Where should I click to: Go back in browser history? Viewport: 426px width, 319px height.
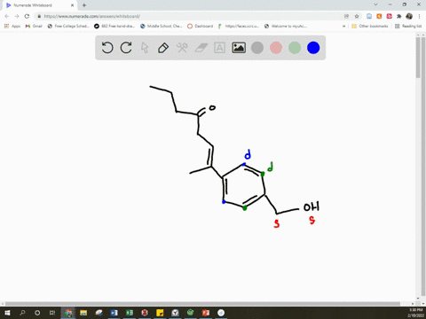pyautogui.click(x=7, y=16)
